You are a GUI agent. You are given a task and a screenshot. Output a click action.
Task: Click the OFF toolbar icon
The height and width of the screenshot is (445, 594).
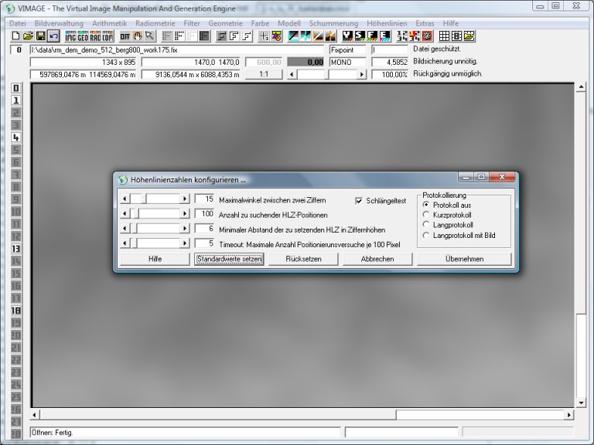point(125,36)
